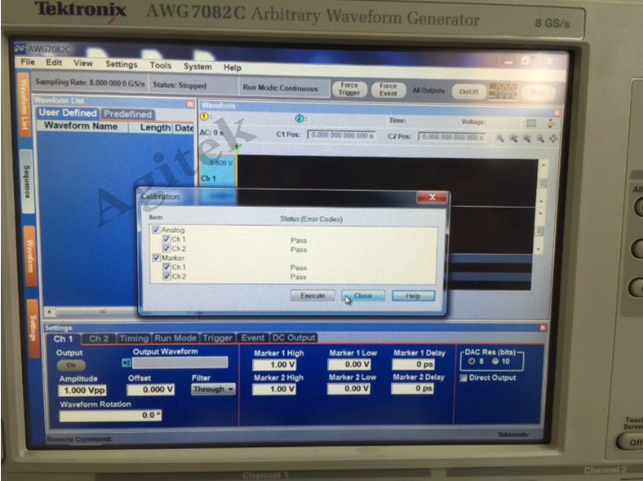Open the System menu

pyautogui.click(x=197, y=67)
